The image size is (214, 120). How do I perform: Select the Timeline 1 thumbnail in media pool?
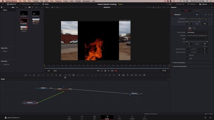pyautogui.click(x=24, y=28)
